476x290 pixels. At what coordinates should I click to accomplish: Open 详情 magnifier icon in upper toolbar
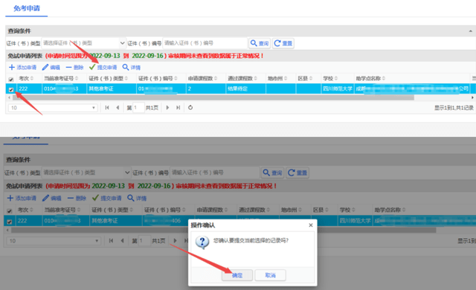[x=126, y=67]
